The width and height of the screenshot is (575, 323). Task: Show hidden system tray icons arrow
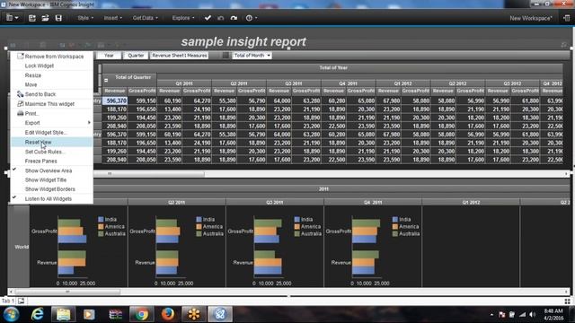click(491, 315)
